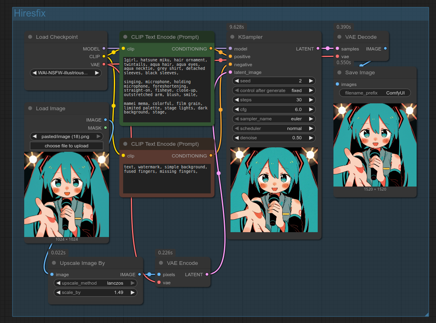This screenshot has height=323, width=436.
Task: Decrease denoise with the left arrow
Action: [x=237, y=138]
